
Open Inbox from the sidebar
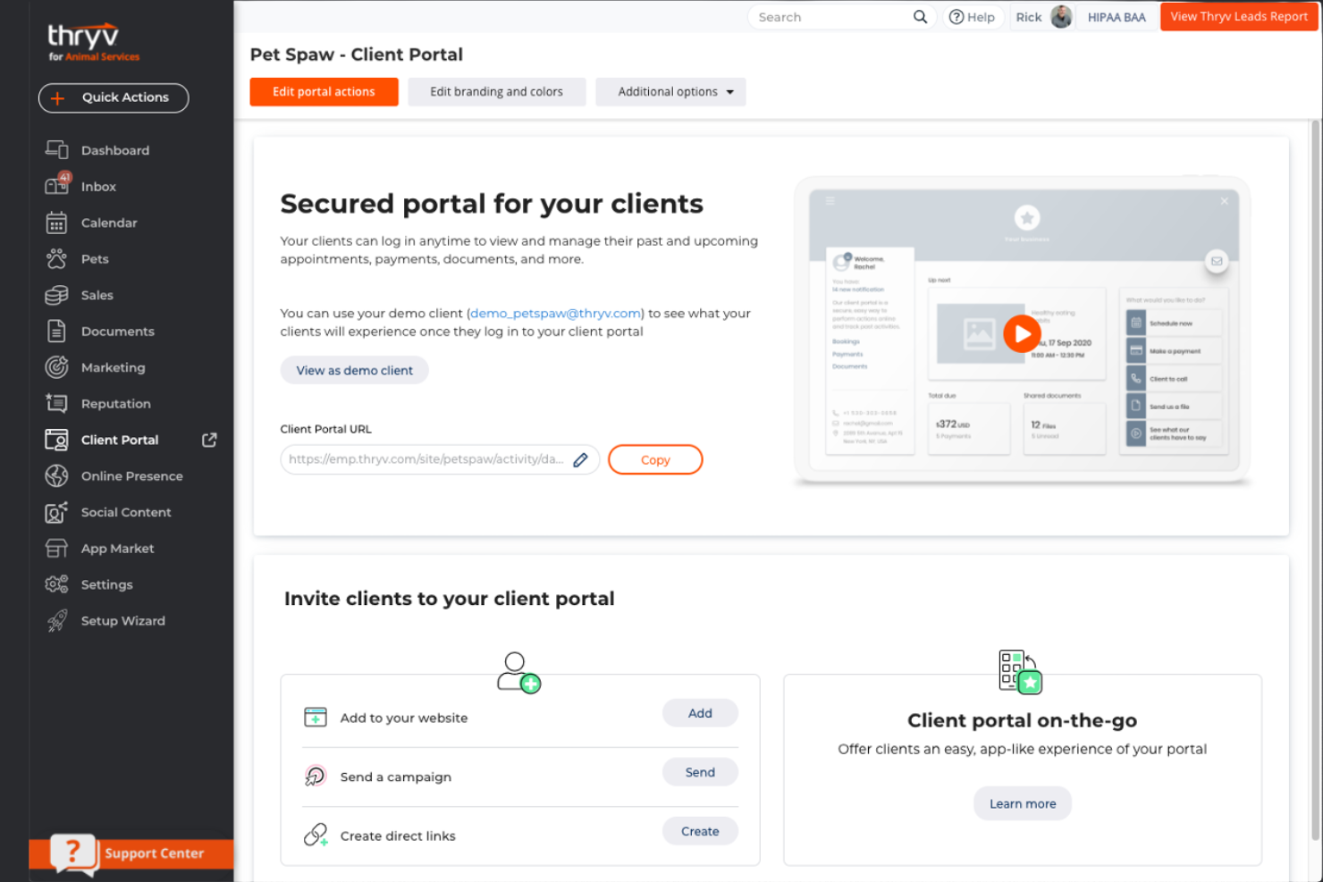98,186
